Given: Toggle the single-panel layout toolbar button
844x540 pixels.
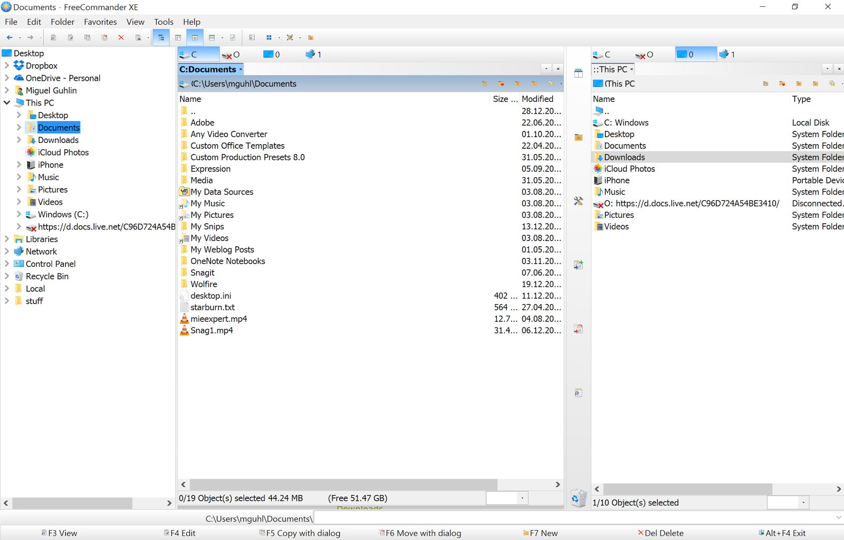Looking at the screenshot, I should point(178,37).
